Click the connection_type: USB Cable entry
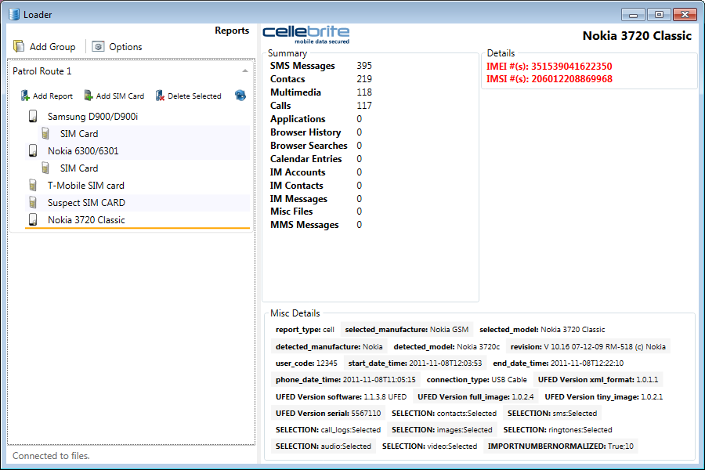Viewport: 705px width, 470px height. pyautogui.click(x=476, y=380)
